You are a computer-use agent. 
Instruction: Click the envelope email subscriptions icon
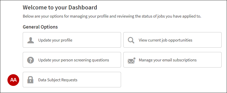(132, 60)
